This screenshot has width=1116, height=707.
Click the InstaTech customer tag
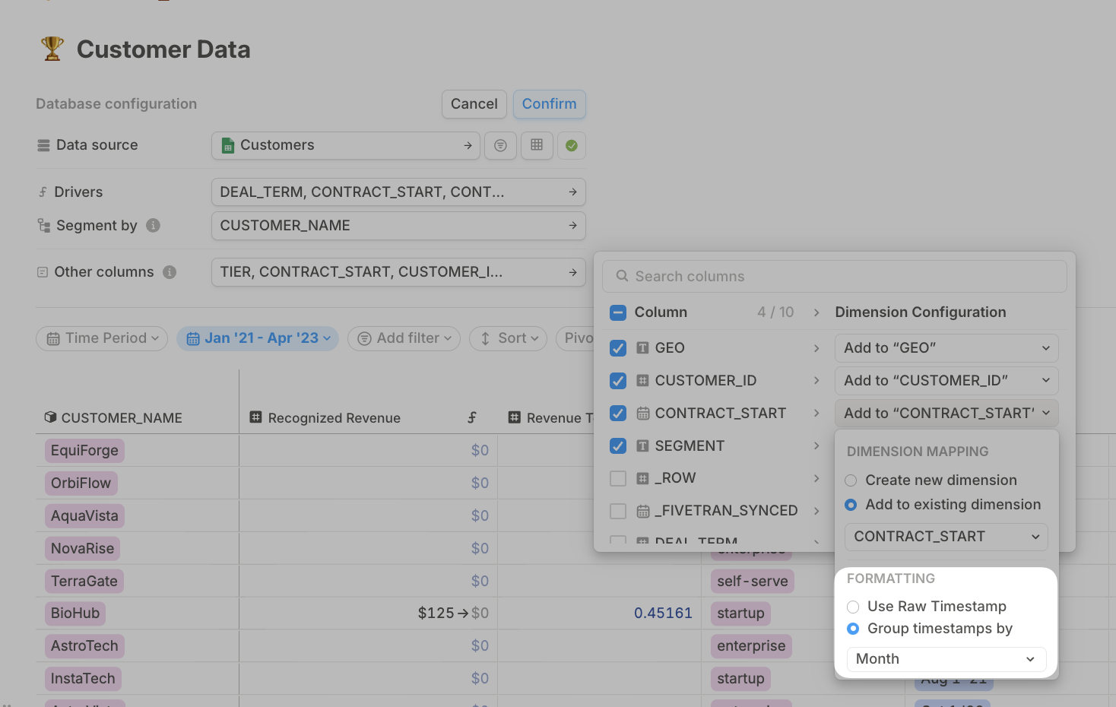tap(83, 679)
